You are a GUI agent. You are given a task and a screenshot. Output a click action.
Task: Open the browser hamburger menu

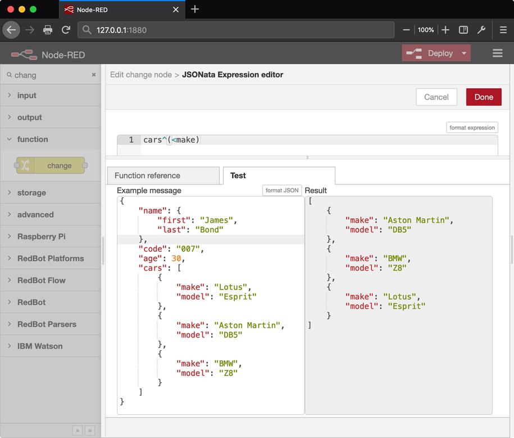pos(503,30)
